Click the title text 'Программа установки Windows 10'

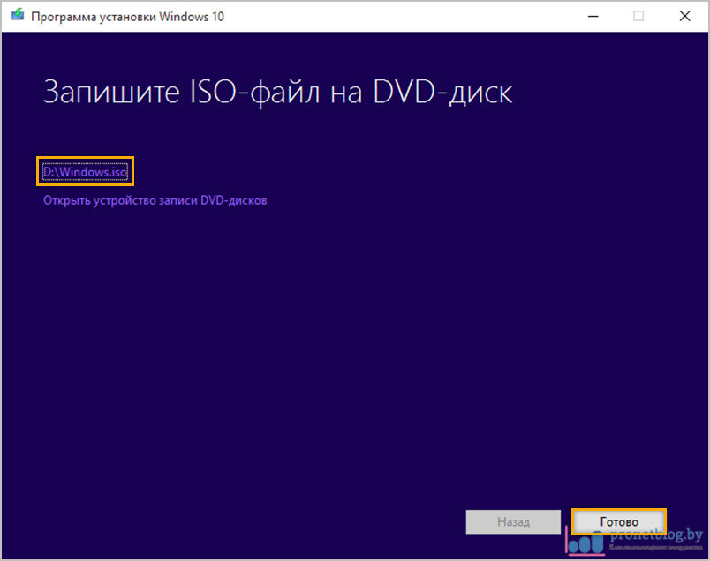pyautogui.click(x=127, y=17)
